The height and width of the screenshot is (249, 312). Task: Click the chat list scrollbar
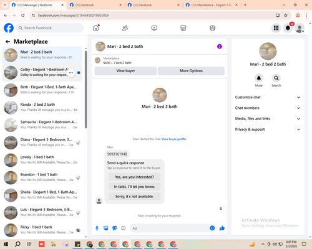86,89
